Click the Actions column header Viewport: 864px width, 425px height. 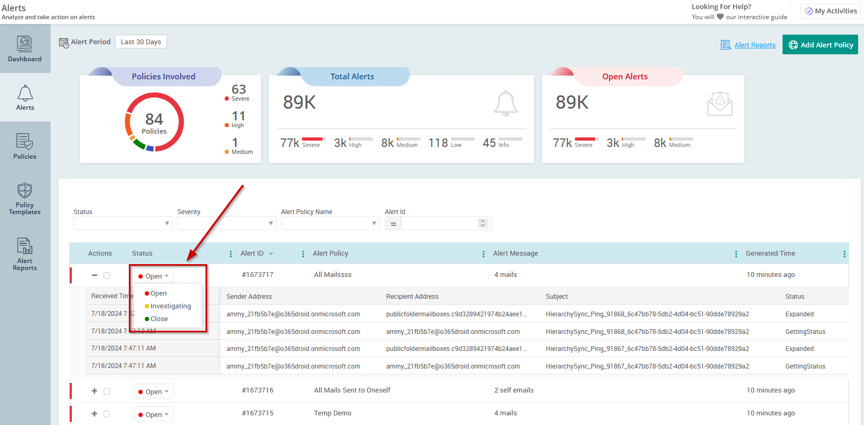point(100,254)
